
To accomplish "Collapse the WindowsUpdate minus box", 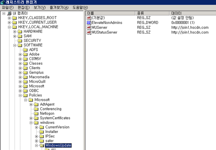I will 36,146.
